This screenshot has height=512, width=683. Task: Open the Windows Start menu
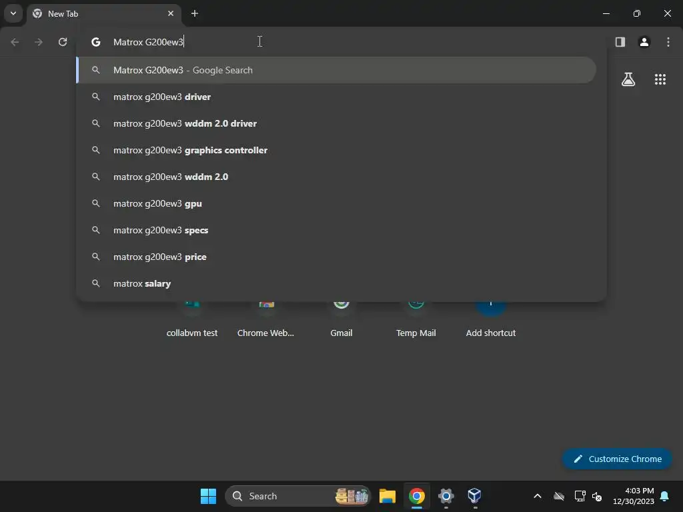pos(208,496)
